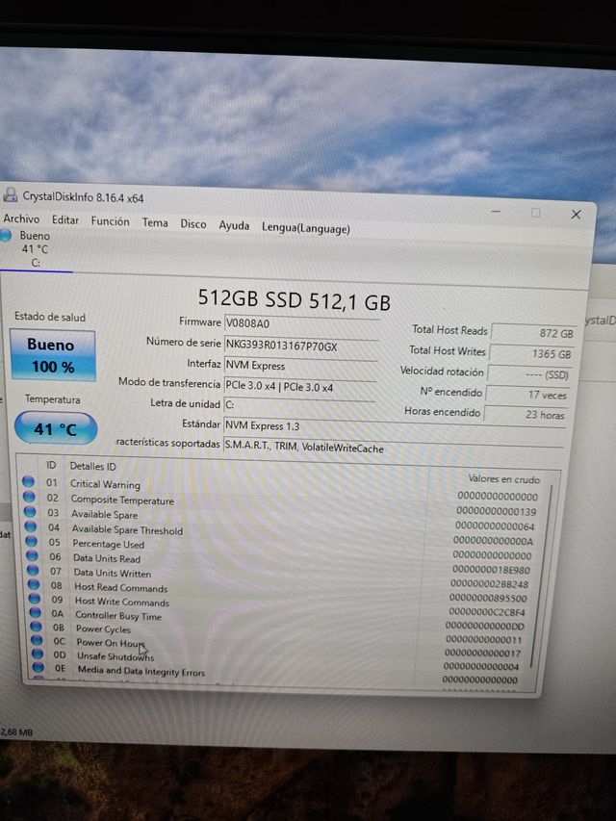Screen dimensions: 616x821
Task: Close the CrystalDiskInfo window
Action: click(x=576, y=214)
